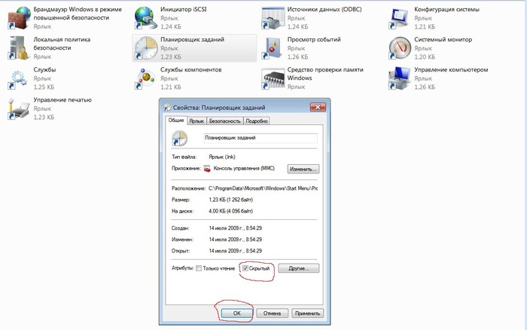Viewport: 527px width, 330px height.
Task: Click the red MMC console icon beside Приложение
Action: coord(207,169)
